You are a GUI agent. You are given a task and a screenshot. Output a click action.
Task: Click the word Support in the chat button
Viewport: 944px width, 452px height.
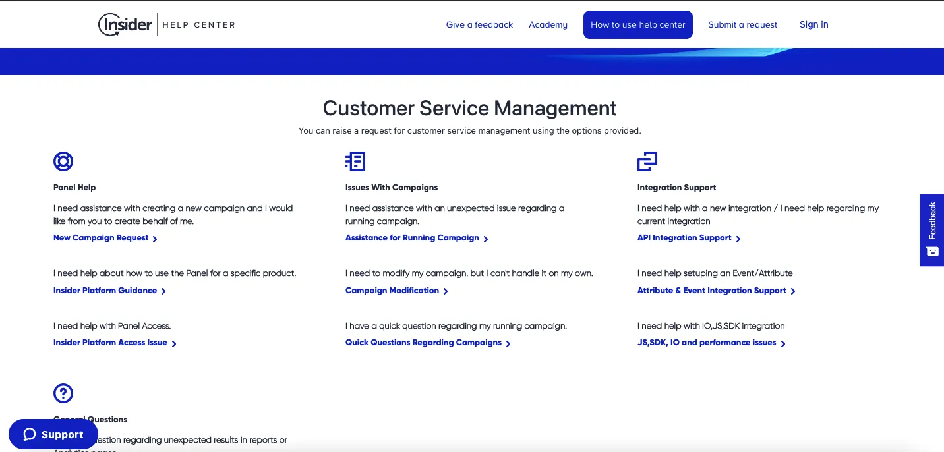(62, 434)
